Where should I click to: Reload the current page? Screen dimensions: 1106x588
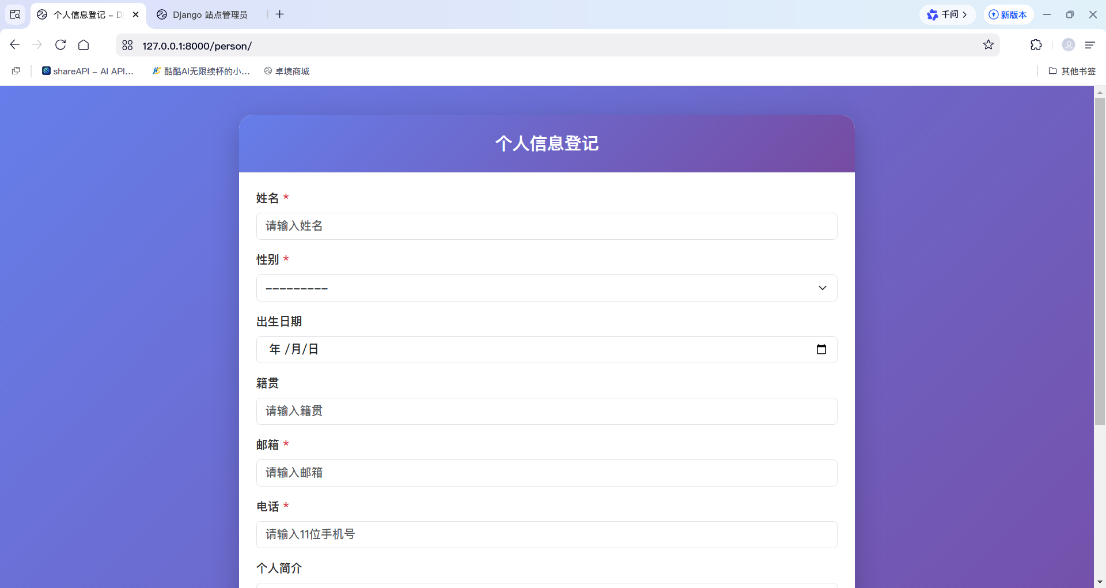point(60,45)
